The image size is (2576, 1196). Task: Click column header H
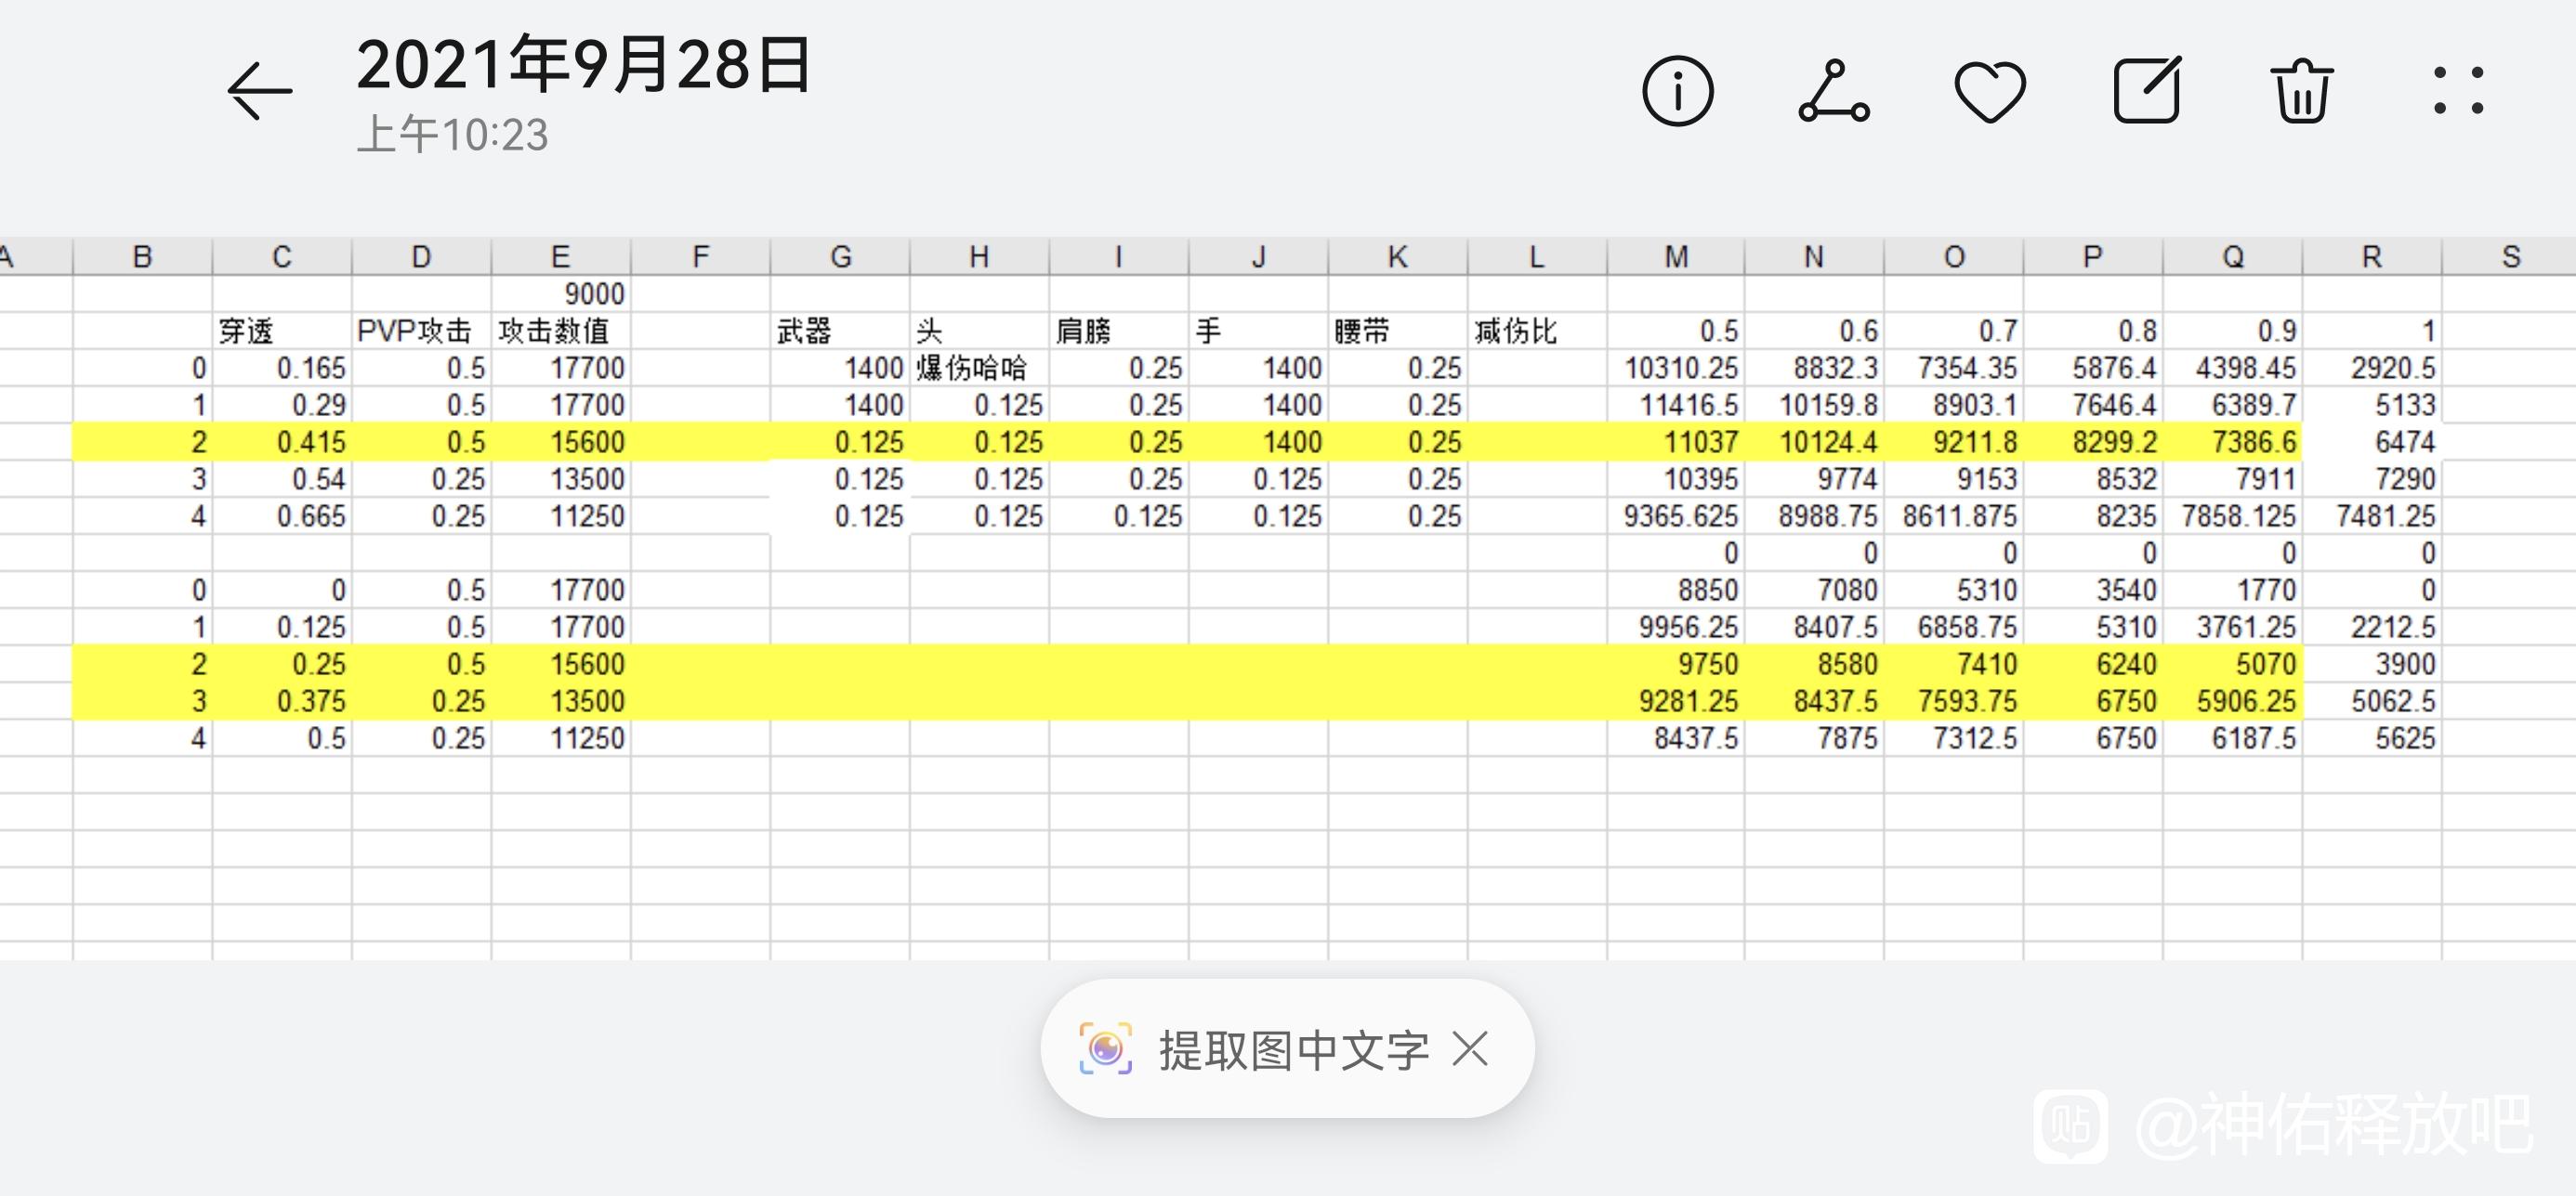tap(979, 257)
